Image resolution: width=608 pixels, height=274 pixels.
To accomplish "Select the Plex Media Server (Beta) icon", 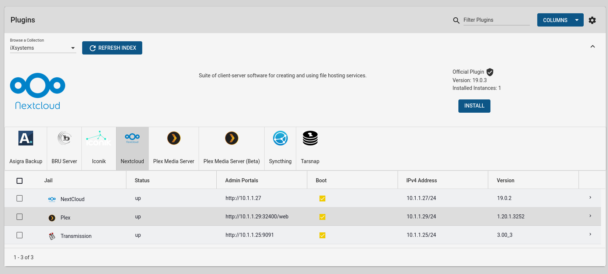I will tap(232, 138).
